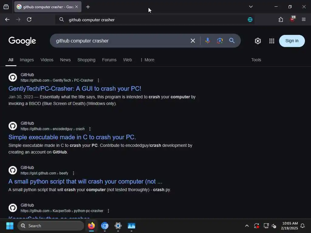Viewport: 311px width, 233px height.
Task: Click the Google logo
Action: (22, 41)
